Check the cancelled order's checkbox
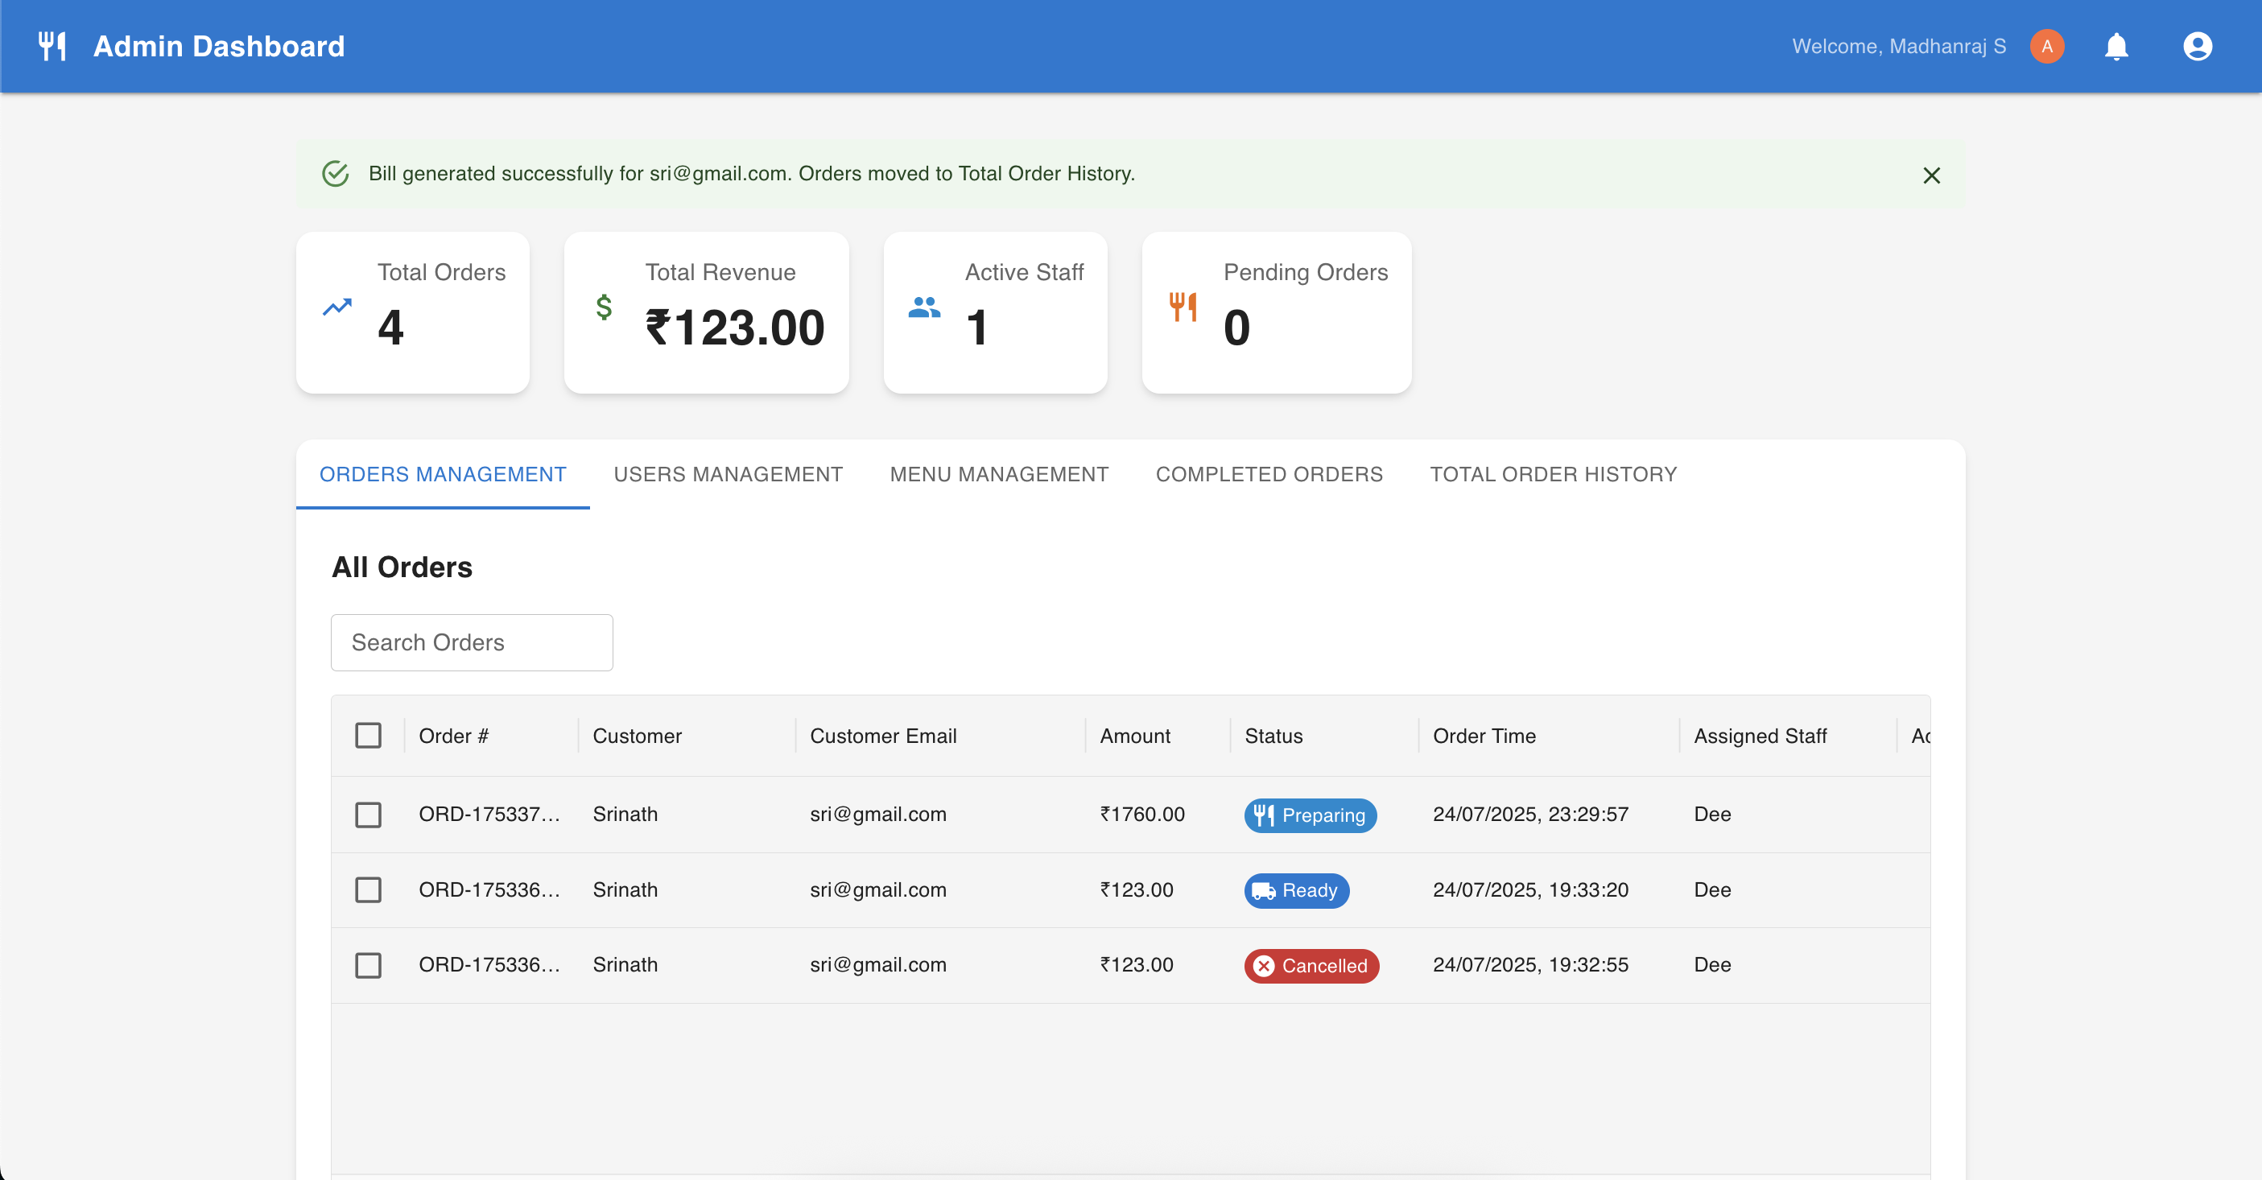The image size is (2262, 1180). coord(368,966)
